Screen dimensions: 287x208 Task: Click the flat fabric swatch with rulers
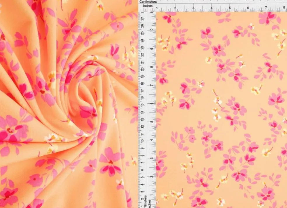[213, 104]
